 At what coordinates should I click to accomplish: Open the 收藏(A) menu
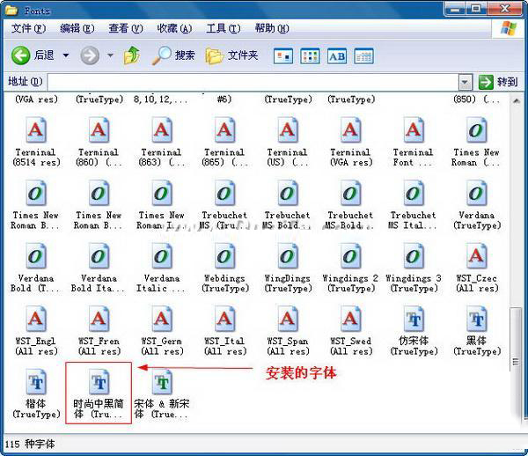174,29
